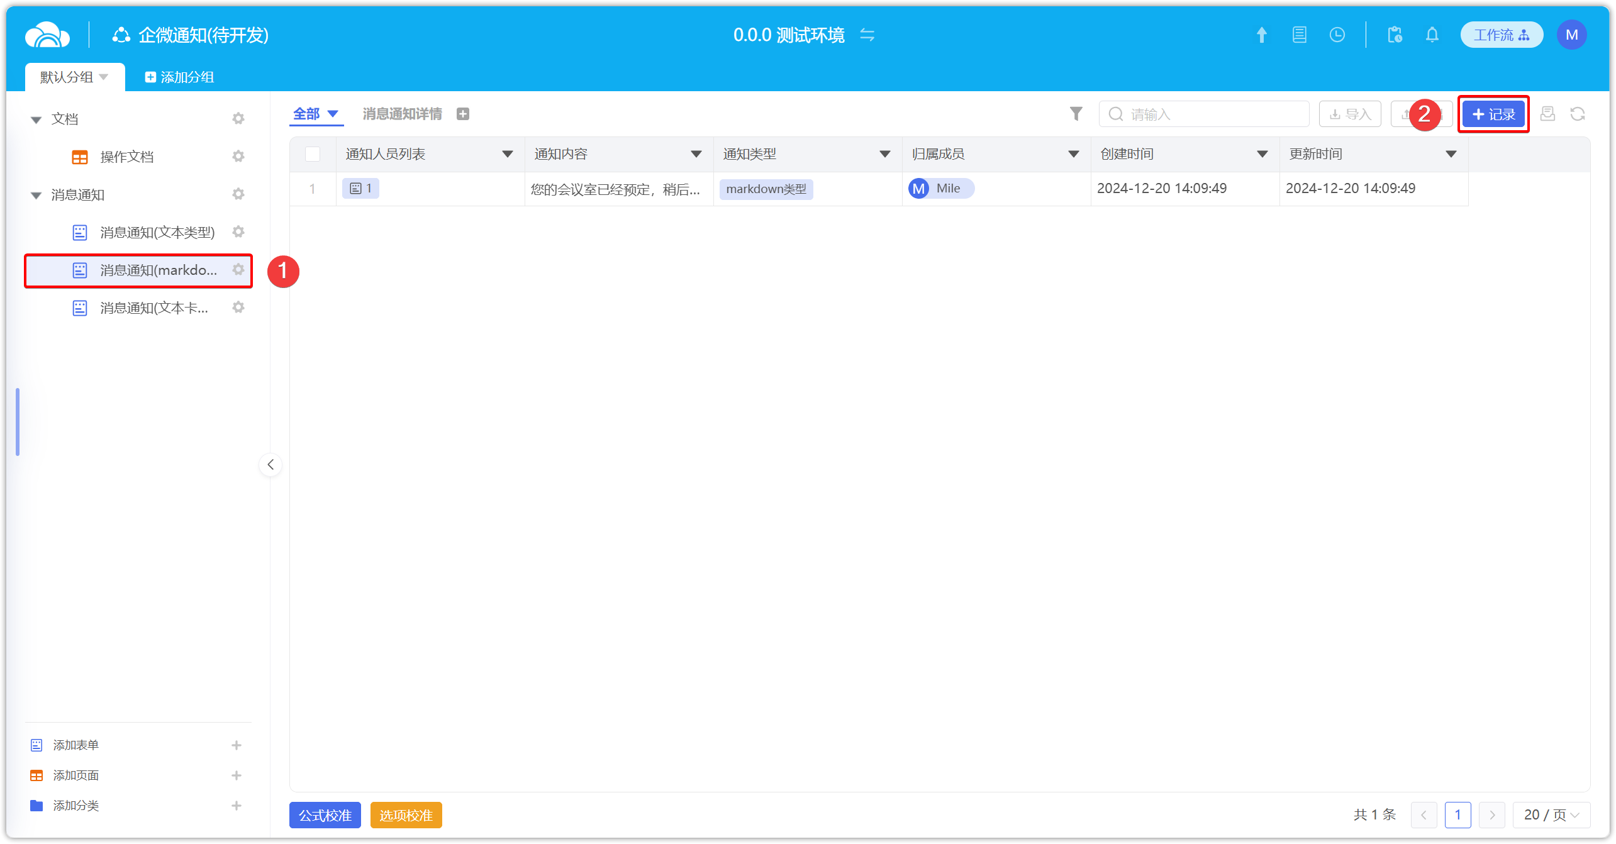This screenshot has width=1616, height=844.
Task: Open 默认分组 dropdown arrow
Action: 104,77
